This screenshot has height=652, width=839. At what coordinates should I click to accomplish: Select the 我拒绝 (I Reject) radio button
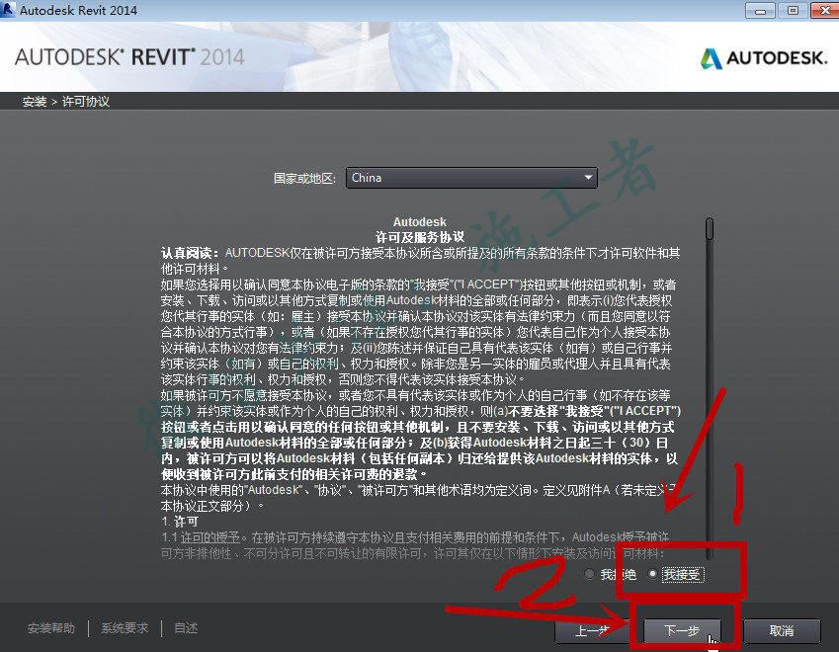(x=590, y=574)
